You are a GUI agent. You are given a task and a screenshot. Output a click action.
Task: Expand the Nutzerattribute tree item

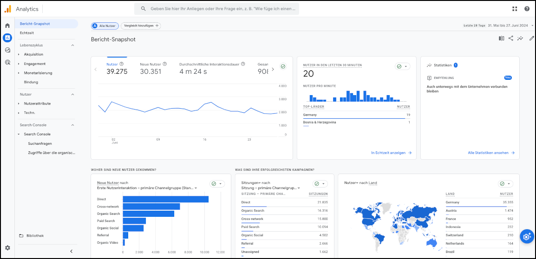coord(19,104)
